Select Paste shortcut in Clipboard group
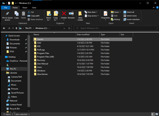The height and width of the screenshot is (116, 159). 35,19
